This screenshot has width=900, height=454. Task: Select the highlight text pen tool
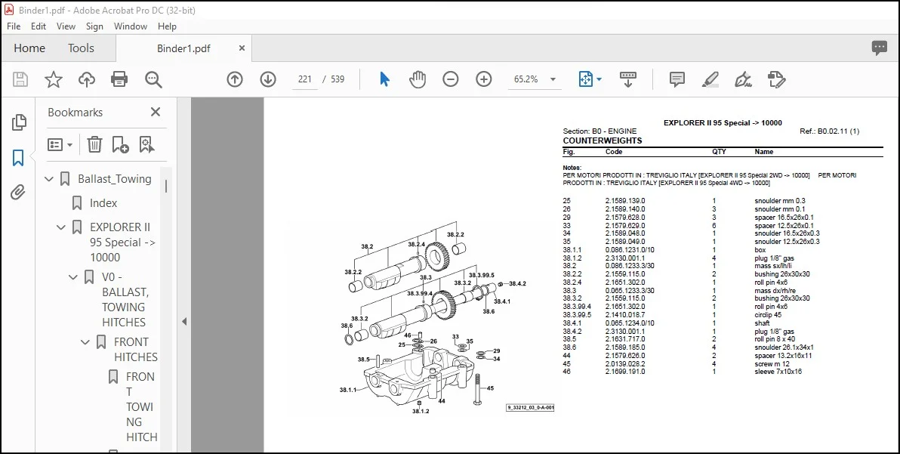[x=710, y=79]
